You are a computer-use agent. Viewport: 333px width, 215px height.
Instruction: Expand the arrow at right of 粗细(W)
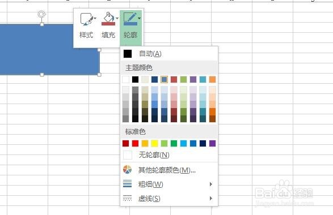point(210,184)
